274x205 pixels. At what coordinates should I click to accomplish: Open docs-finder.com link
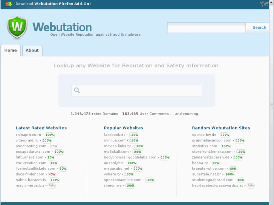pos(30,174)
